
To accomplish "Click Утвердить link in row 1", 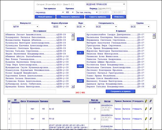I will click(x=137, y=109).
